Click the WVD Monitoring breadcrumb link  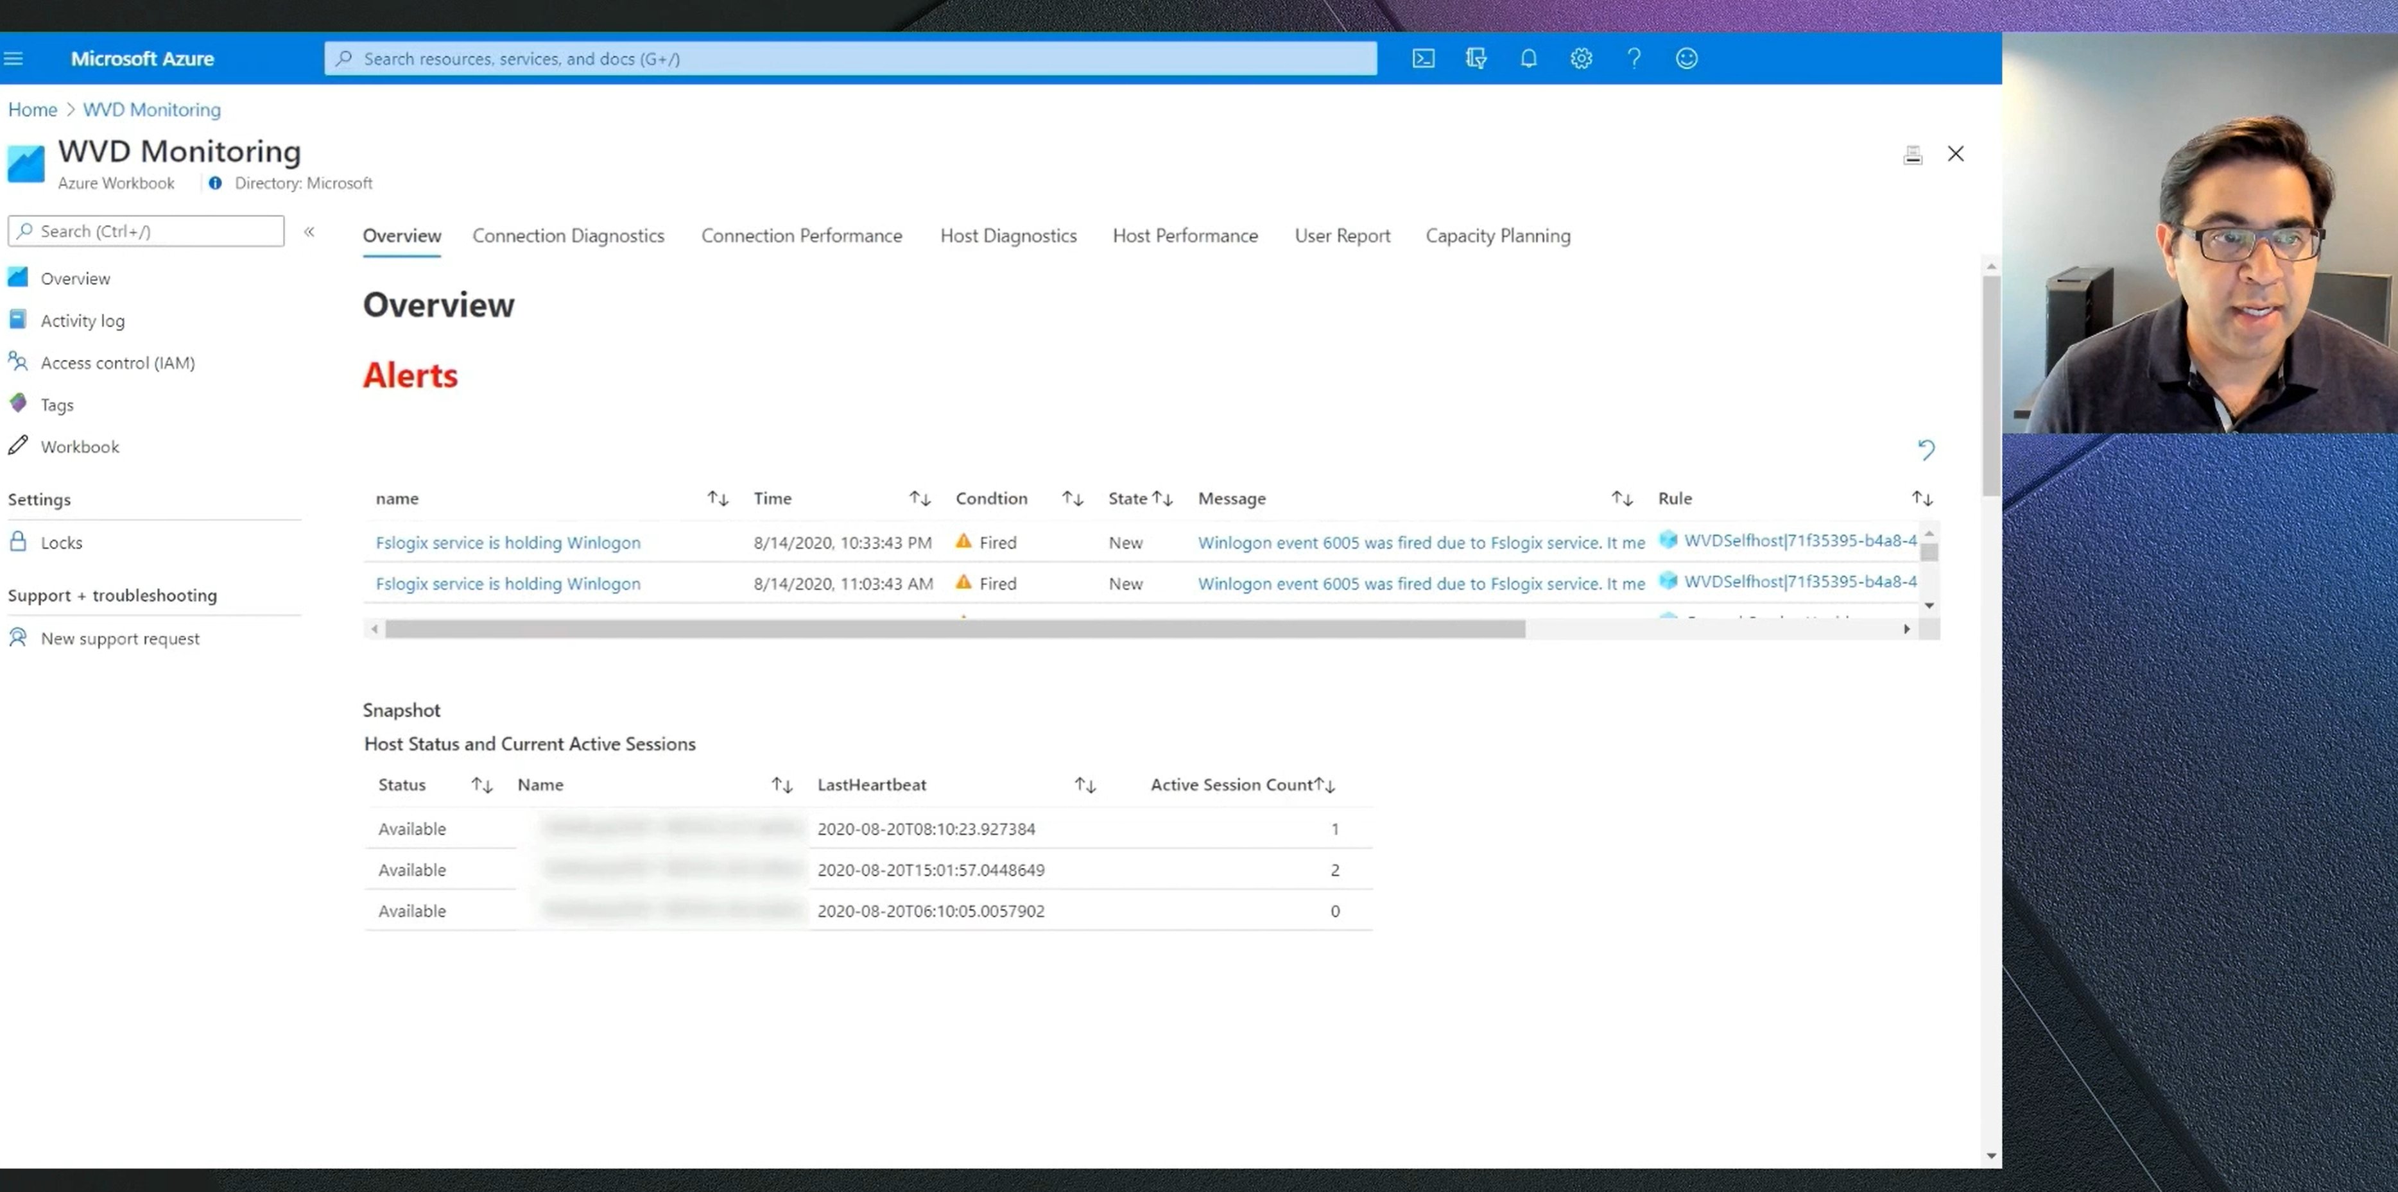point(151,110)
